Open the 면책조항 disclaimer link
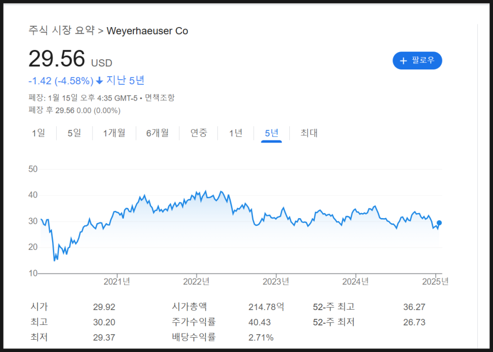493x352 pixels. coord(160,98)
